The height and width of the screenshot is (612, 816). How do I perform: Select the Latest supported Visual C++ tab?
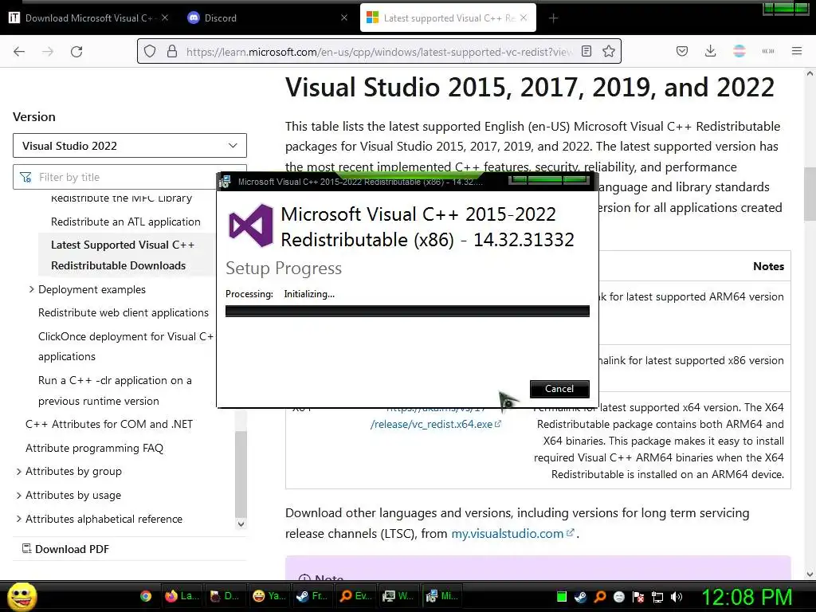click(448, 18)
